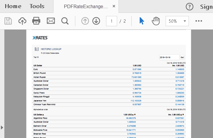213x138 pixels.
Task: Click Sign In at top right
Action: point(207,7)
